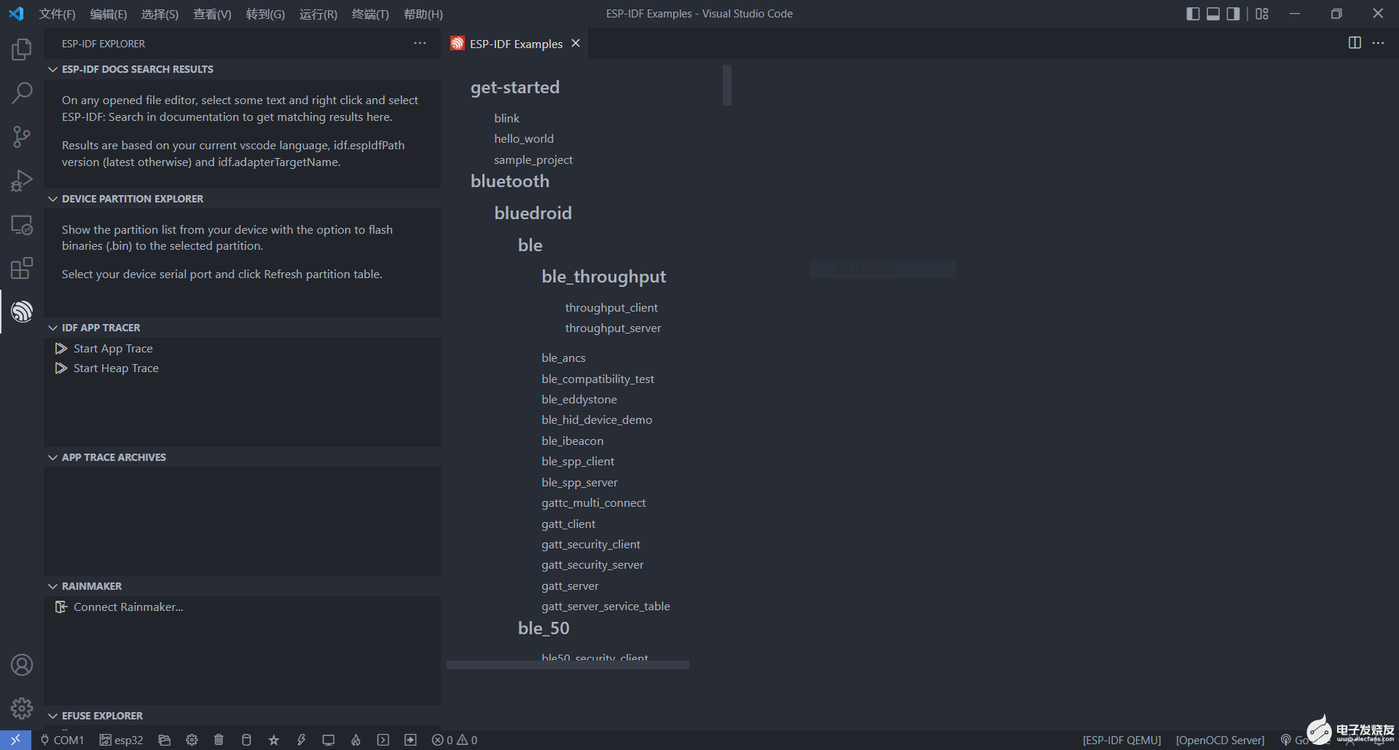This screenshot has width=1399, height=750.
Task: Show errors and warnings count panel
Action: 455,740
